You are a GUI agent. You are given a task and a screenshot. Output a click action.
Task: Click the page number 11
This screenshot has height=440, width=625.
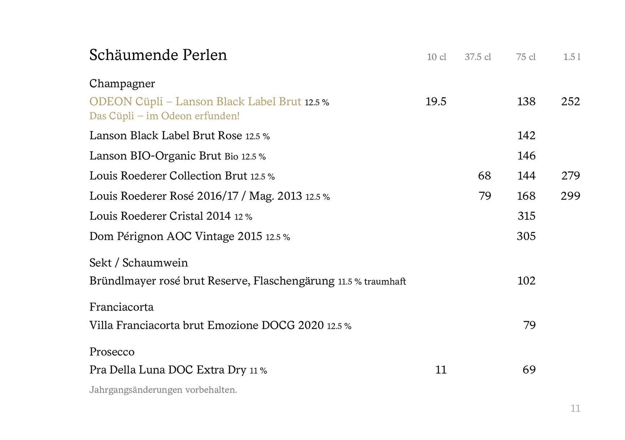pos(575,408)
